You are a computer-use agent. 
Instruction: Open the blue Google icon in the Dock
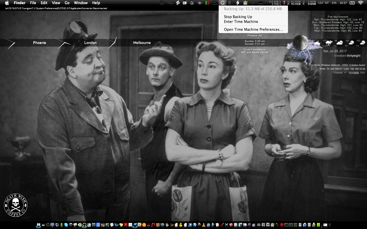point(98,225)
